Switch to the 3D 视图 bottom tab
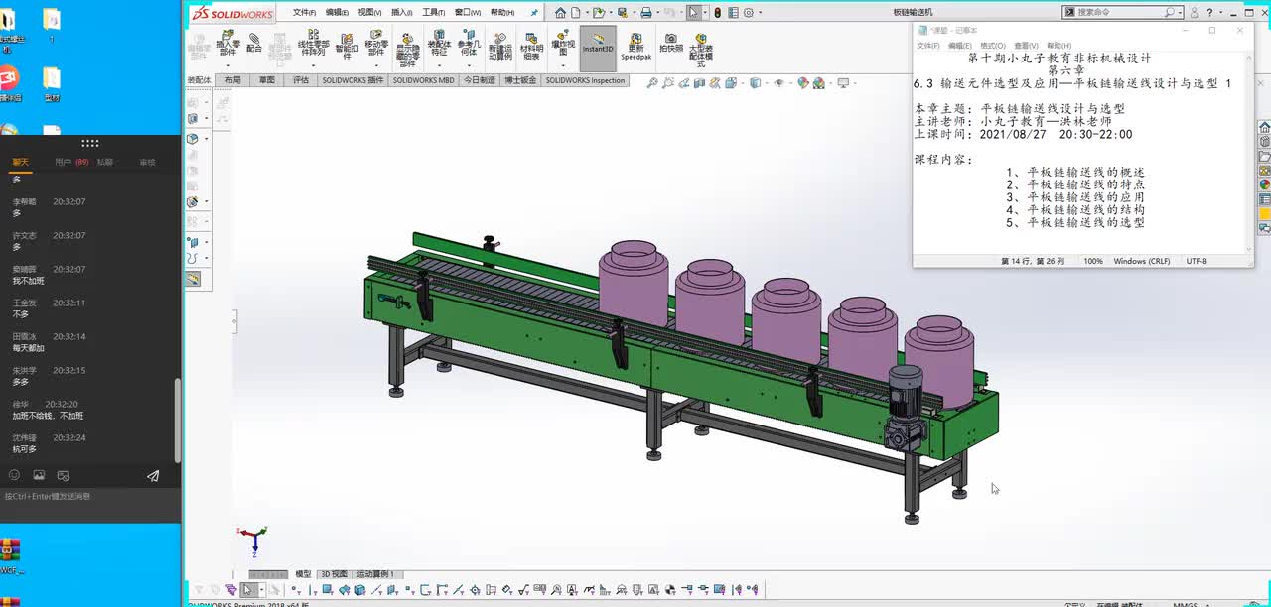The height and width of the screenshot is (607, 1271). click(x=334, y=574)
